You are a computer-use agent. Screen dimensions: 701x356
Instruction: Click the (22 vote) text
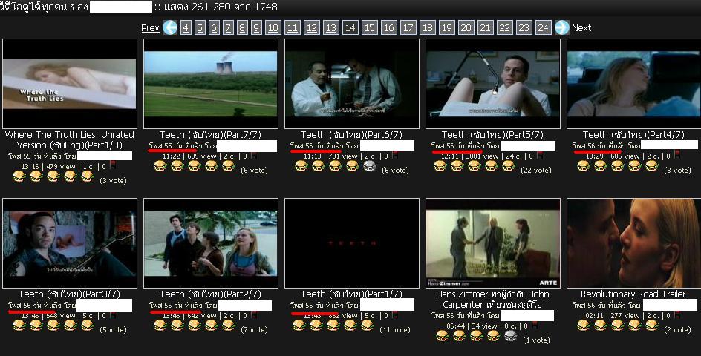click(x=536, y=170)
